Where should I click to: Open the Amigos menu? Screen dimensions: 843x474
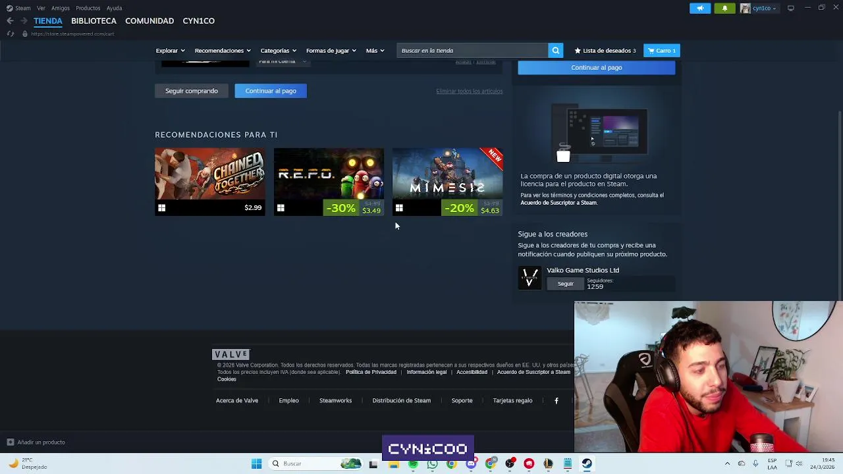point(61,8)
